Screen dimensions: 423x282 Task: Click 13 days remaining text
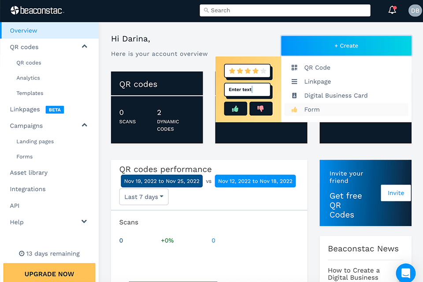pyautogui.click(x=53, y=254)
